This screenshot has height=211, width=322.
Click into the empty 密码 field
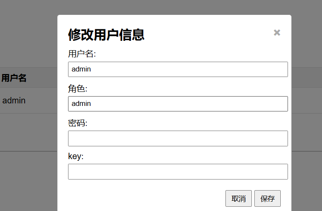click(x=178, y=138)
